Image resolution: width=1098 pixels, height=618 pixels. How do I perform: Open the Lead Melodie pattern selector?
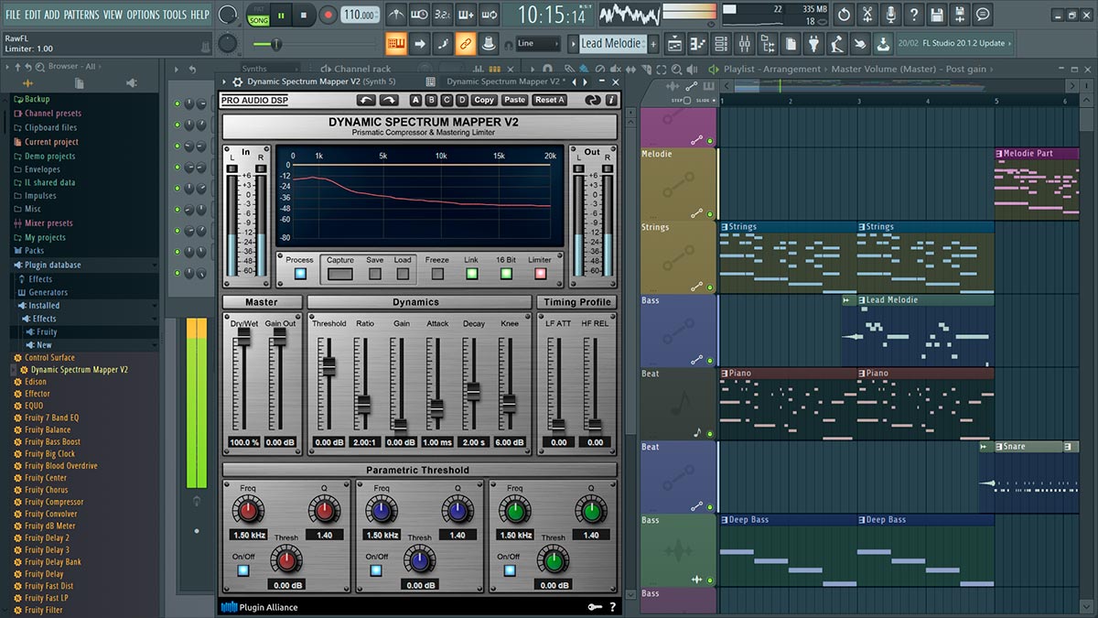(612, 43)
